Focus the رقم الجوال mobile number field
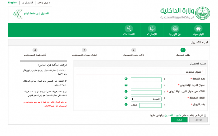Screen dimensions: 218x136 click(x=150, y=106)
